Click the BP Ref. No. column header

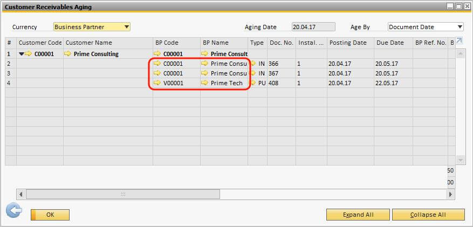430,43
